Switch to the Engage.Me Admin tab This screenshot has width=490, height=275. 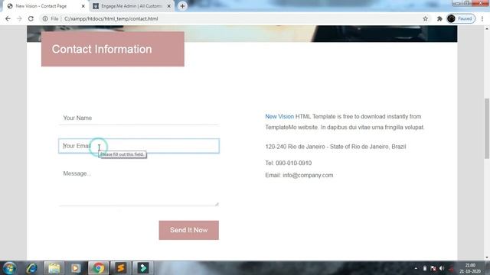click(x=131, y=6)
